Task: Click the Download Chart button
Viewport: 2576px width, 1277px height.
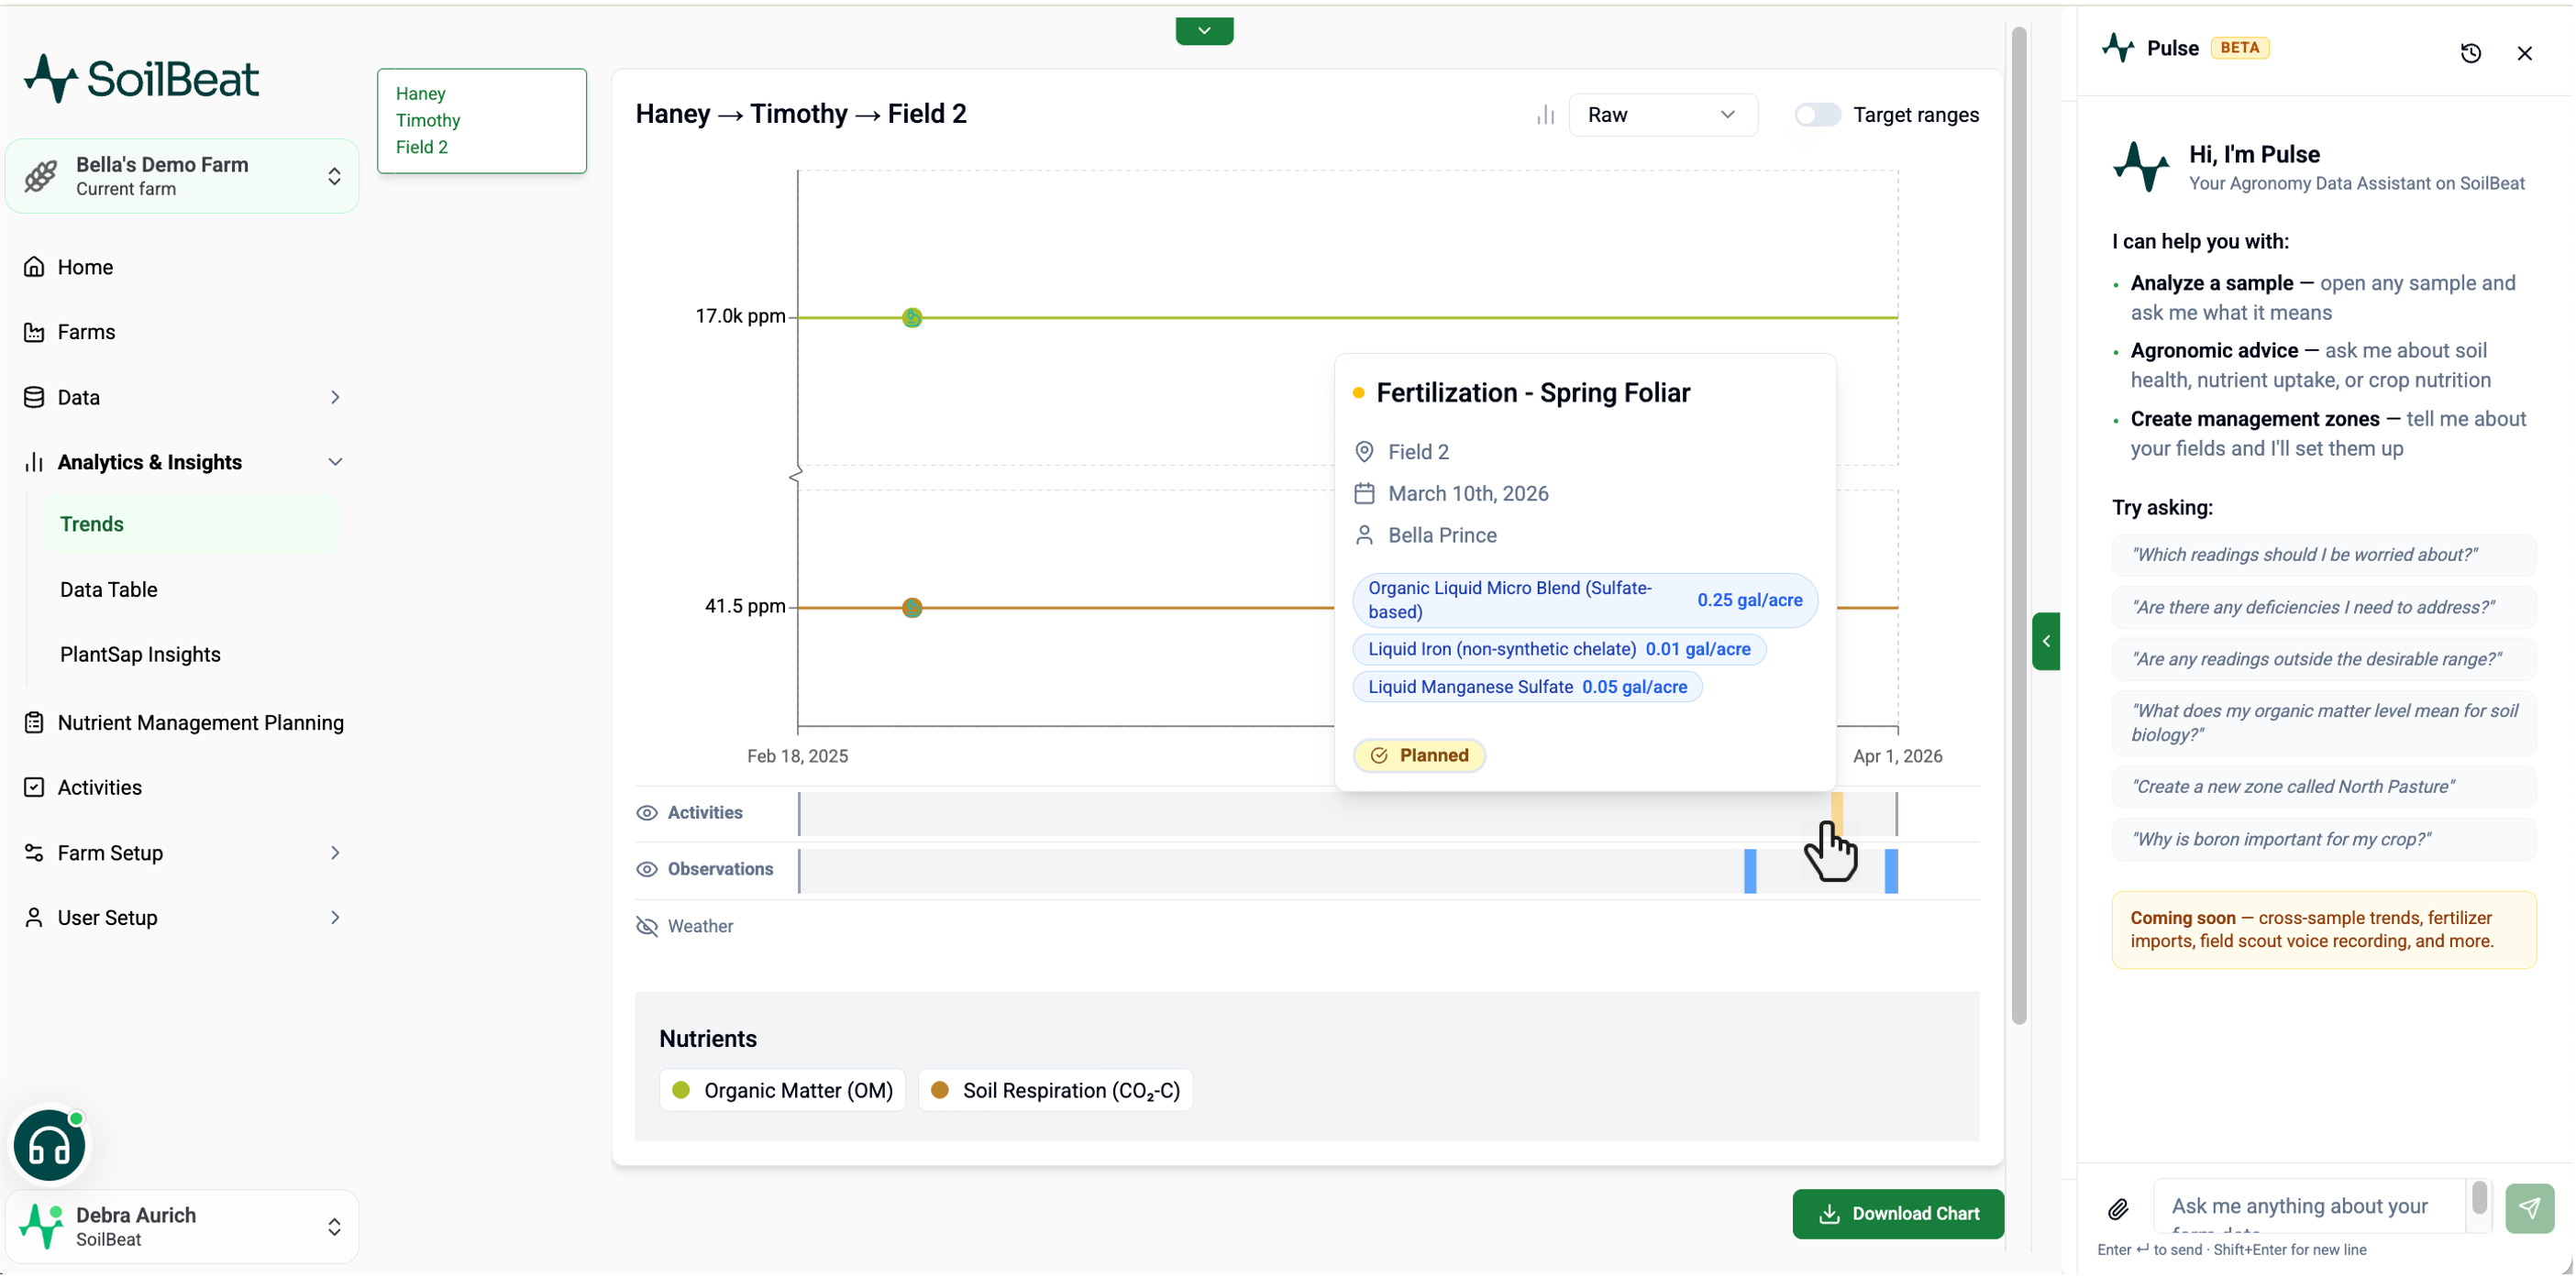Action: (x=1897, y=1214)
